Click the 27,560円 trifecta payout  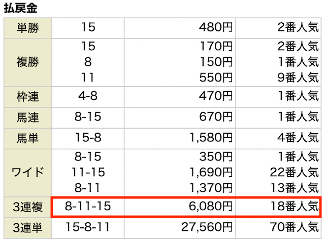207,227
